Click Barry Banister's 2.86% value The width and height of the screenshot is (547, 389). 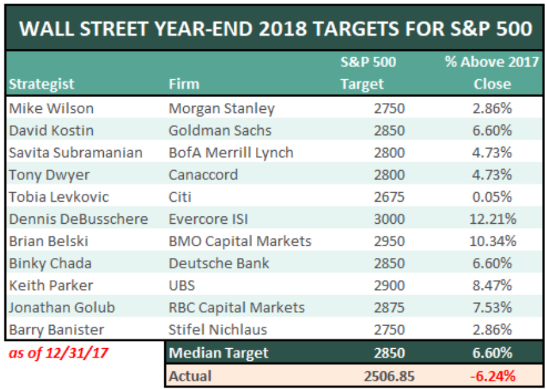click(492, 330)
